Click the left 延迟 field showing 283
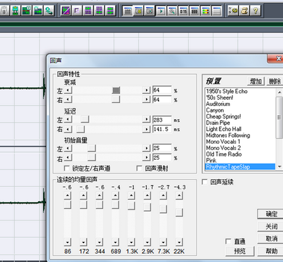 pos(162,120)
